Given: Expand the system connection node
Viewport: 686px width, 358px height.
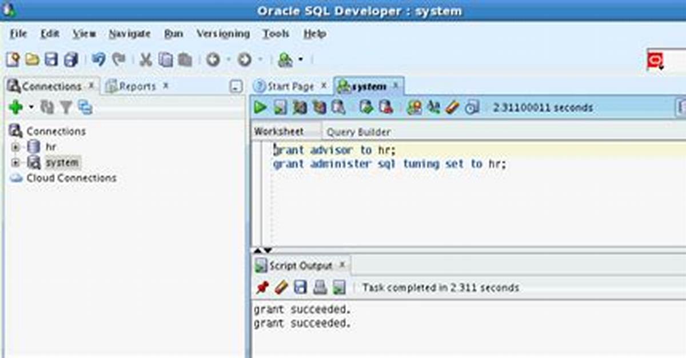Looking at the screenshot, I should click(15, 163).
